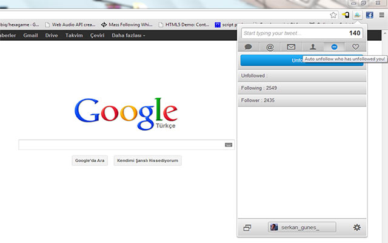Image resolution: width=388 pixels, height=243 pixels.
Task: Click the pop-out window icon
Action: 247,228
